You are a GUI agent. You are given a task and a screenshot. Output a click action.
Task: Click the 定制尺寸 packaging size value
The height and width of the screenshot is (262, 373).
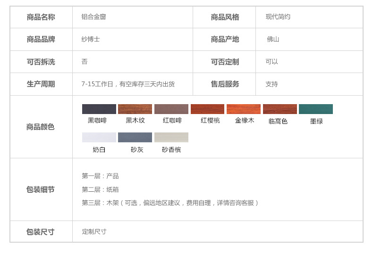click(94, 231)
